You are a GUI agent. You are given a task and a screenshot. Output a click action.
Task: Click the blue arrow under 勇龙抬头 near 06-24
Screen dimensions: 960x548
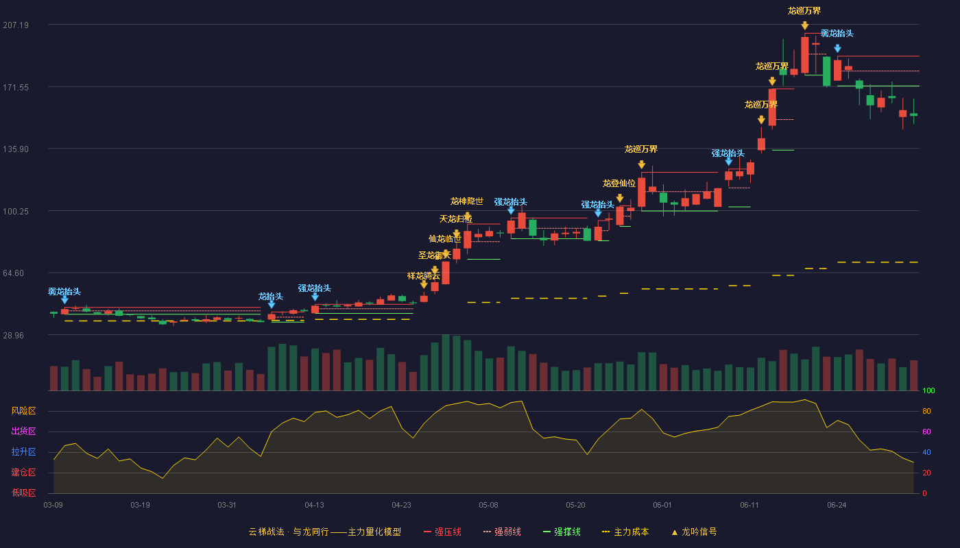point(837,49)
